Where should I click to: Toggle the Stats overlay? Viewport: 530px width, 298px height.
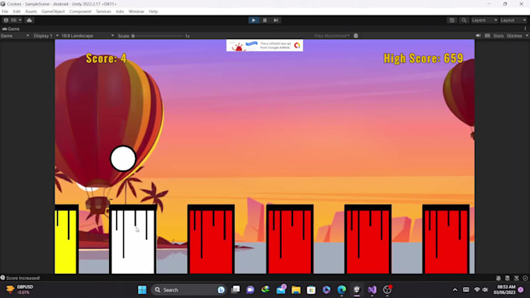point(498,36)
